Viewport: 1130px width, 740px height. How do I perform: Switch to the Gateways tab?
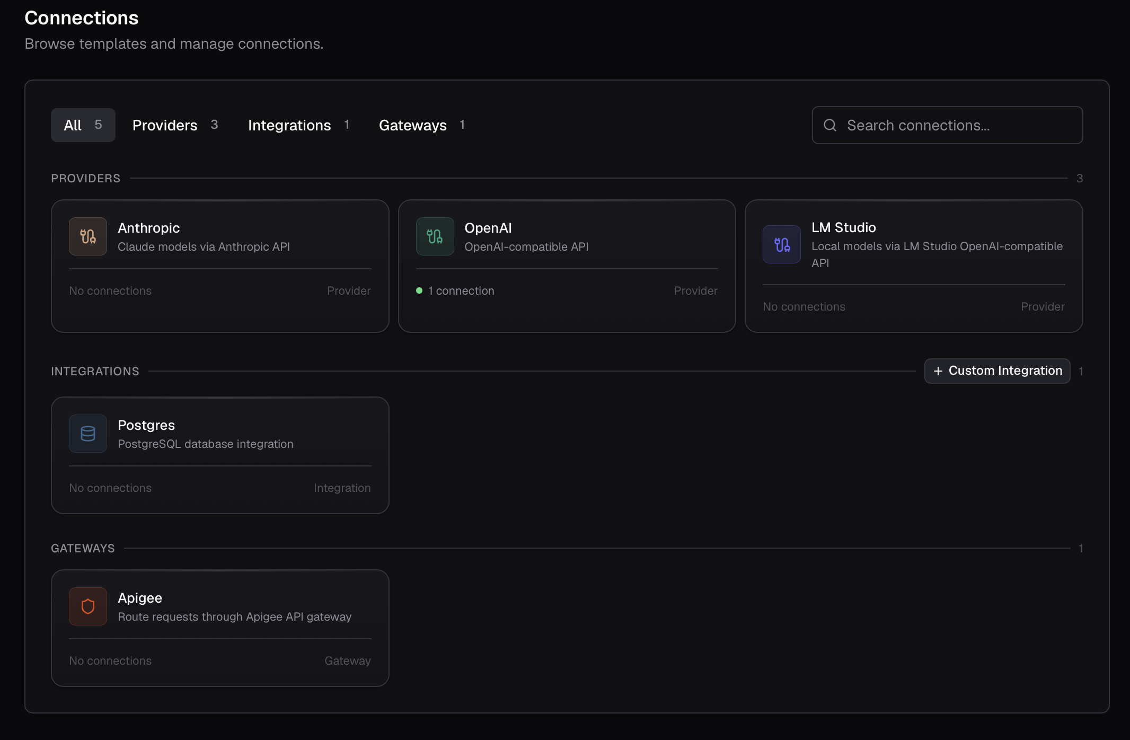pyautogui.click(x=422, y=125)
